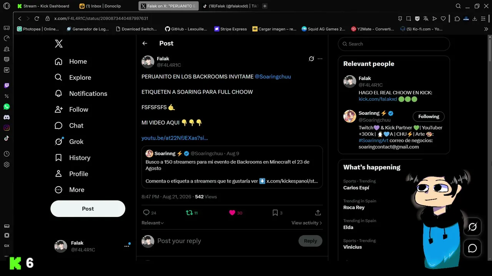Reply to the post via comment icon
This screenshot has width=492, height=276.
pos(146,213)
